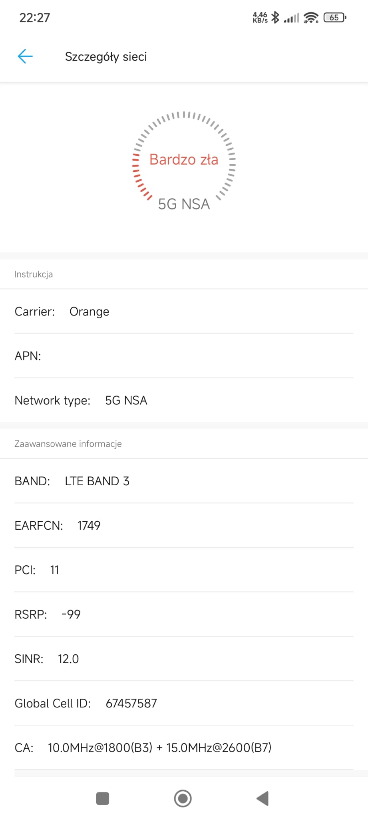368x820 pixels.
Task: Tap the mobile signal strength bars
Action: click(x=291, y=18)
